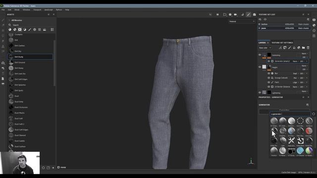
Task: Open the Edit menu
Action: click(9, 10)
